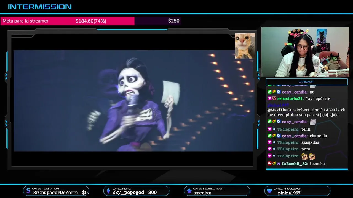This screenshot has height=198, width=353.
Task: Click the @MaxiTheCureRobert_Smith14 mention
Action: tap(298, 110)
